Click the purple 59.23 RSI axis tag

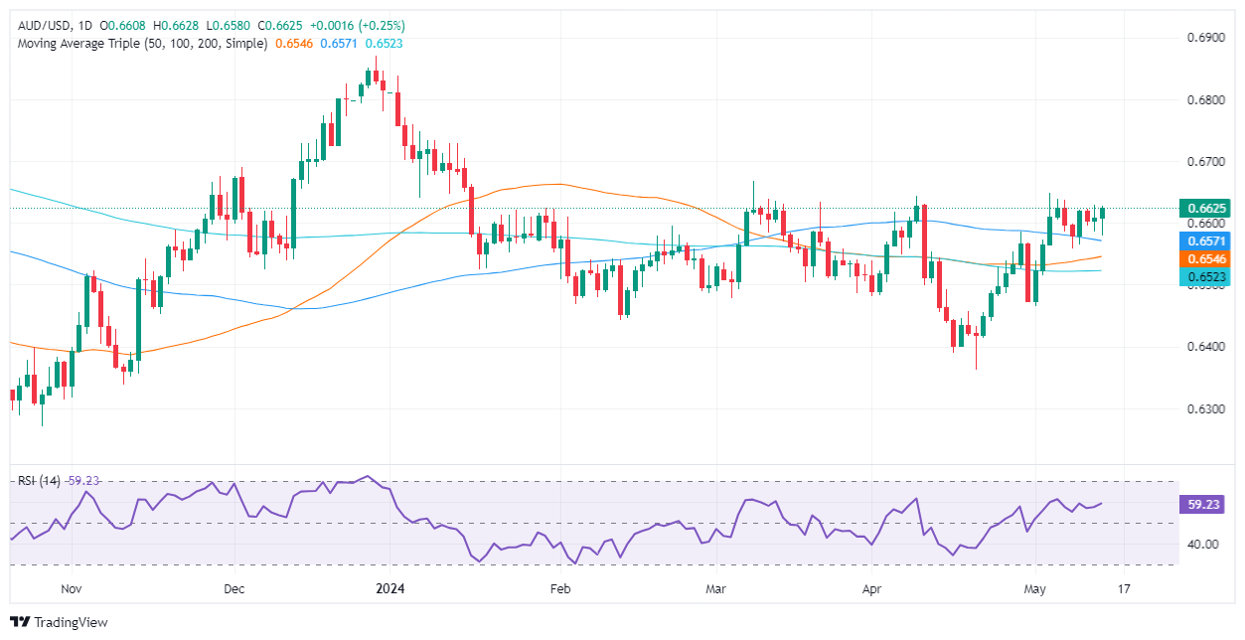point(1202,504)
